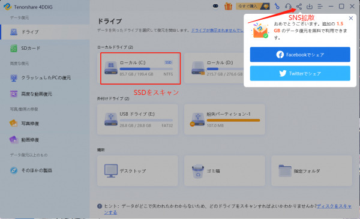The width and height of the screenshot is (360, 219).
Task: Click the FAT32 label on USB drive
Action: point(167,125)
